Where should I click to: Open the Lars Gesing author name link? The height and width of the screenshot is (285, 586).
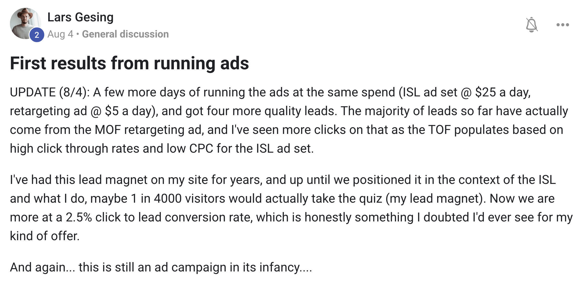[80, 17]
